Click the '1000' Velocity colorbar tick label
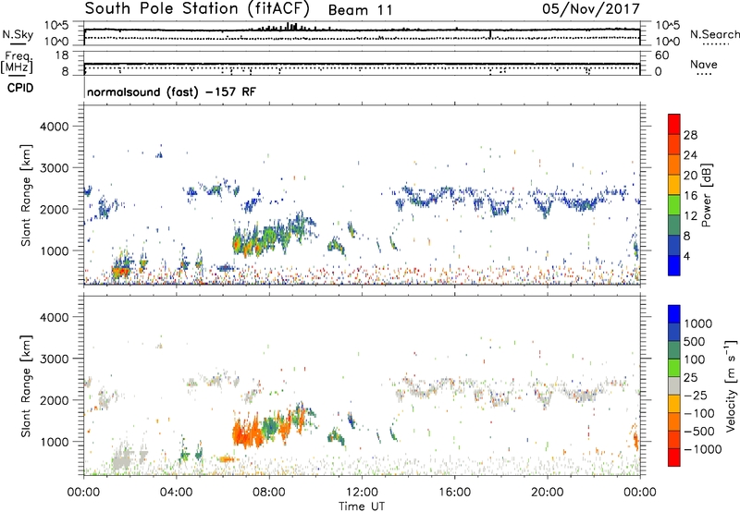 pos(697,323)
